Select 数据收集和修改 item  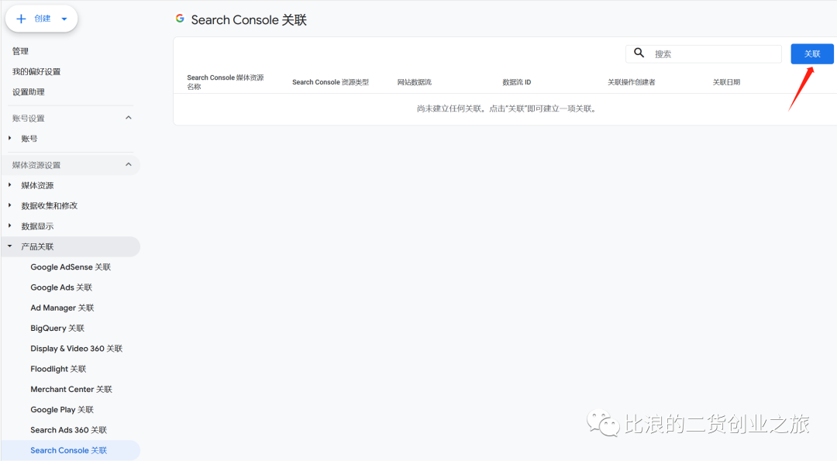point(49,206)
